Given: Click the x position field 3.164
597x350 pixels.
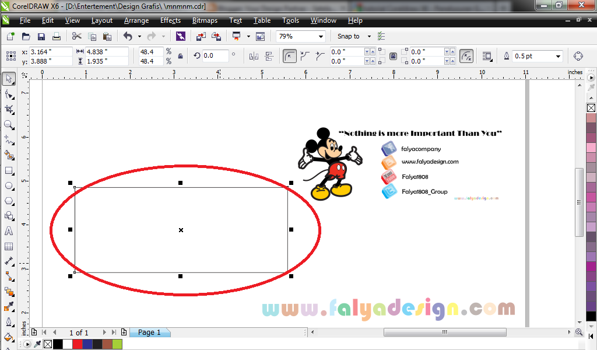Looking at the screenshot, I should [51, 52].
